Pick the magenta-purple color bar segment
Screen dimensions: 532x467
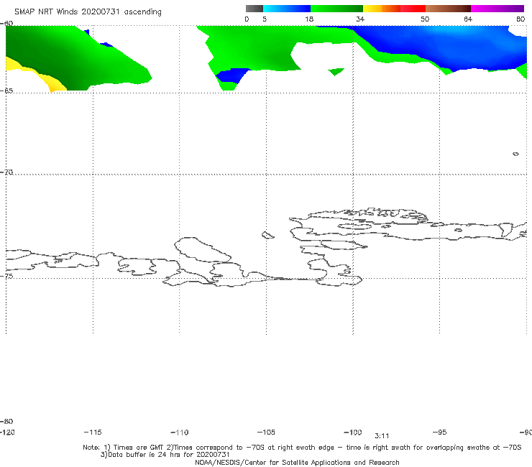click(x=497, y=9)
